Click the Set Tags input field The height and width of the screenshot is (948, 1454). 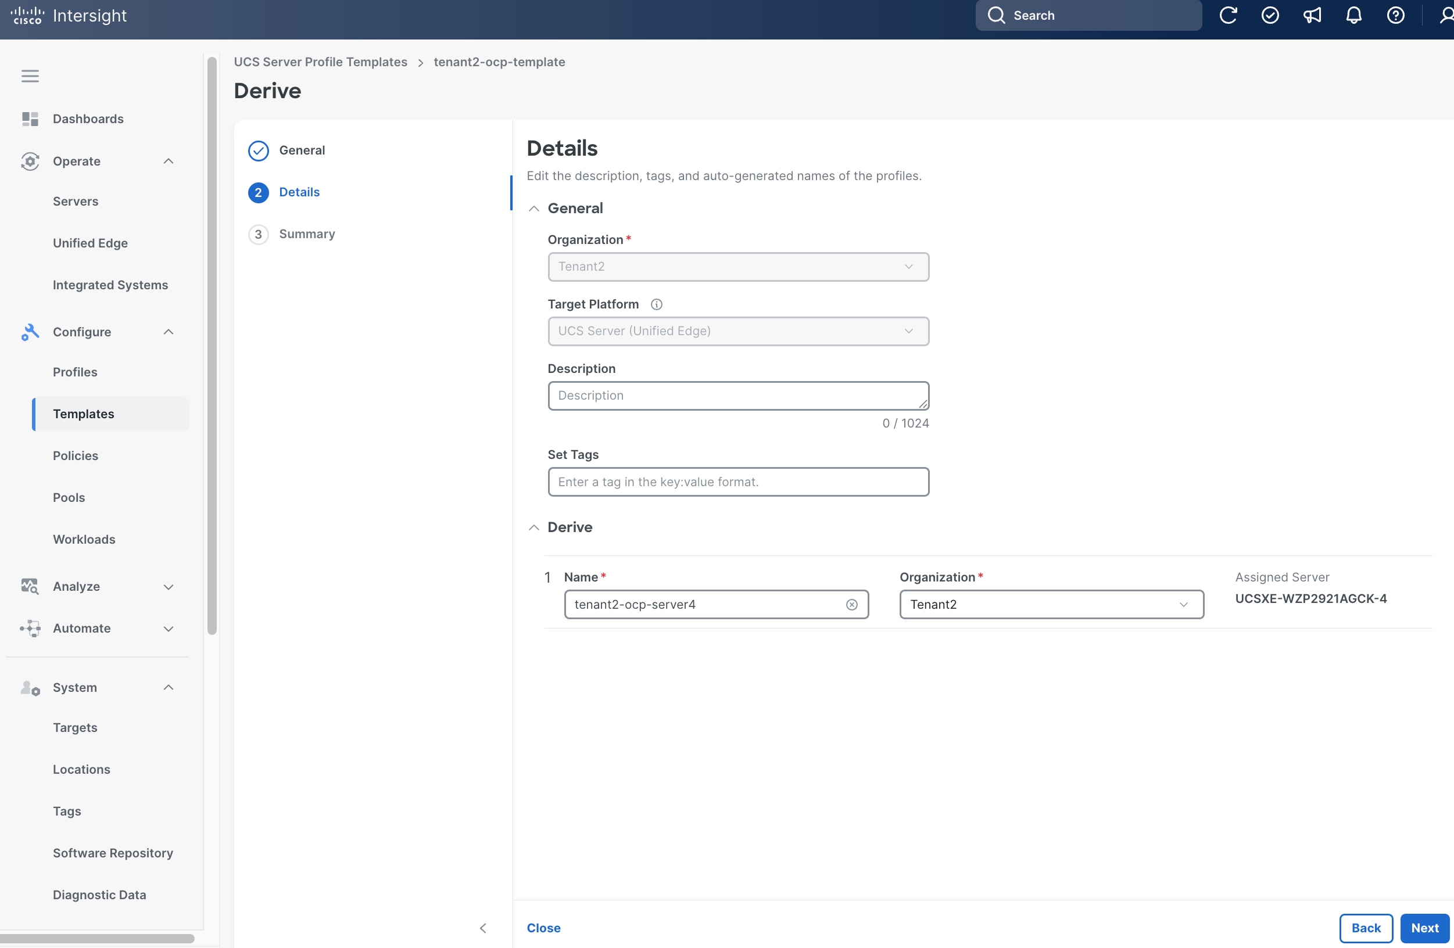click(x=739, y=482)
